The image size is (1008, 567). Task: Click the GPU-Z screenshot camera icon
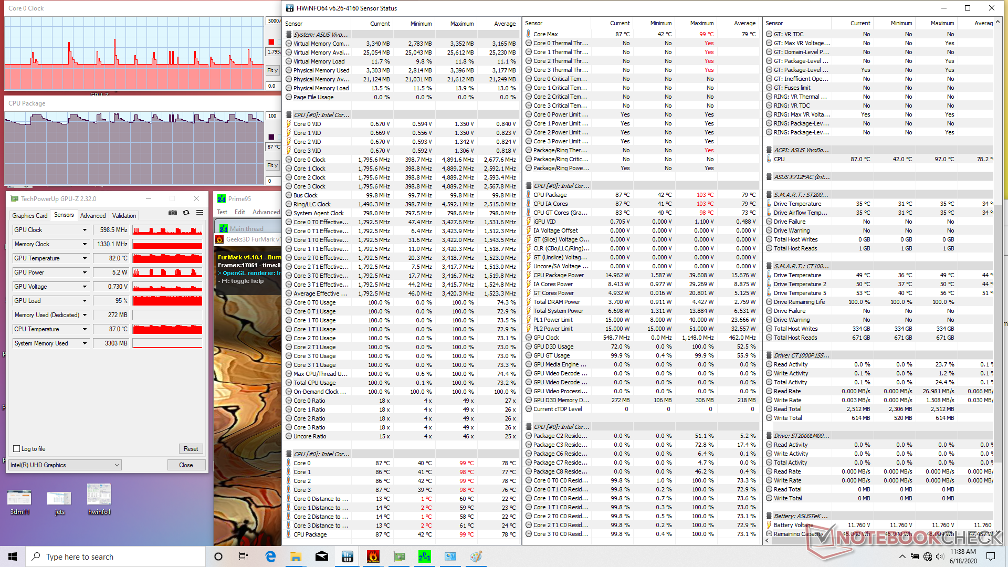172,213
